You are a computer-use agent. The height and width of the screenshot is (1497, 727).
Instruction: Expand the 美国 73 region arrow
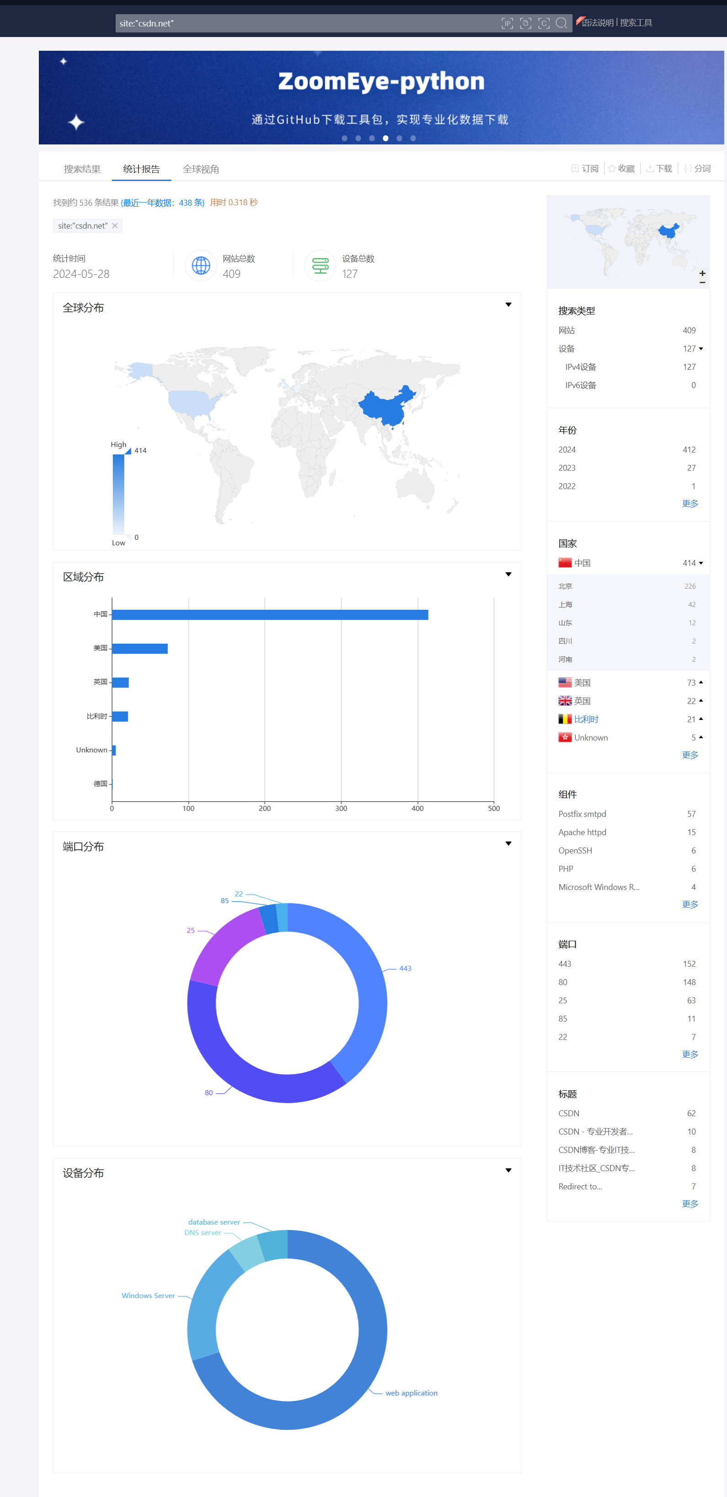701,682
